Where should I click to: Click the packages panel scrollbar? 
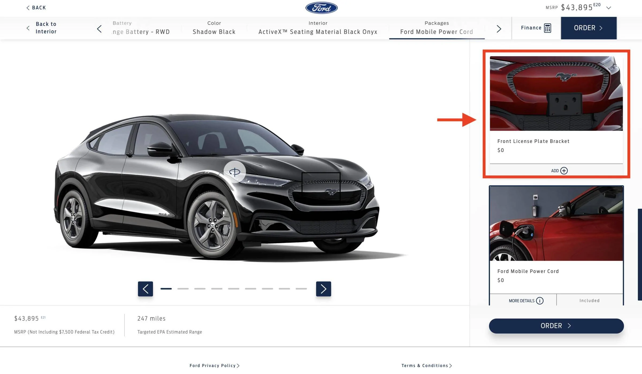tap(640, 254)
